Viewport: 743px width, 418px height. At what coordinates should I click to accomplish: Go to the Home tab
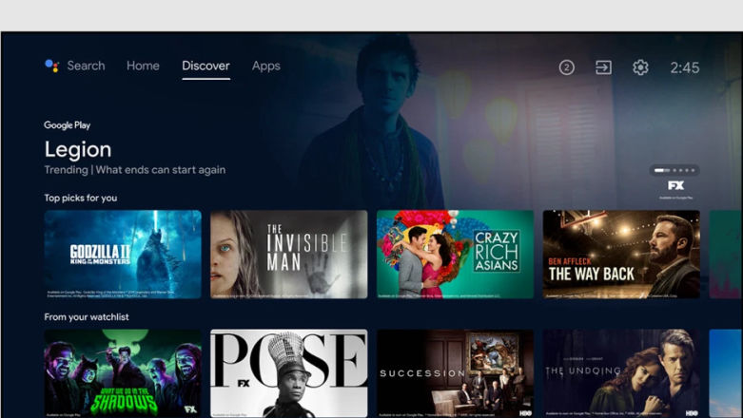pyautogui.click(x=143, y=66)
